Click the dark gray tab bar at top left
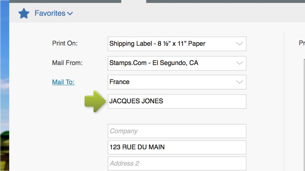Viewport: 305px width, 171px height. coord(65,1)
